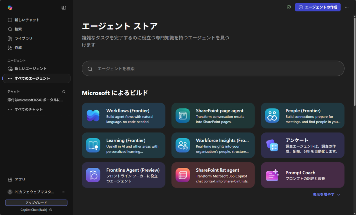This screenshot has width=356, height=215.
Task: Select 作成 in the sidebar
Action: coord(18,48)
